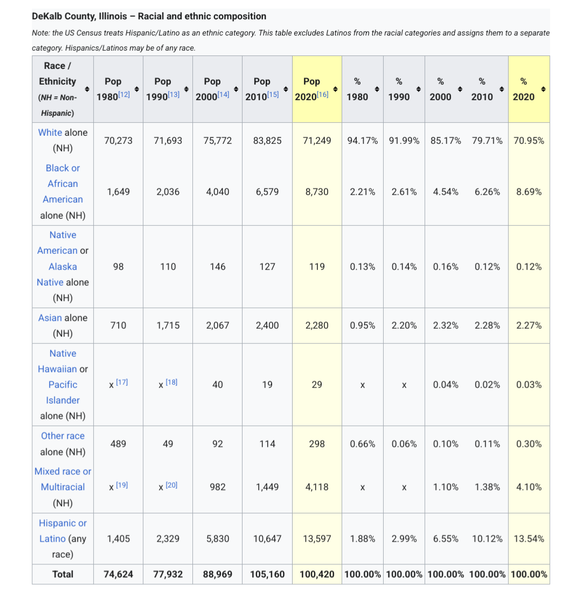Follow the Other race link
The height and width of the screenshot is (595, 582).
63,435
